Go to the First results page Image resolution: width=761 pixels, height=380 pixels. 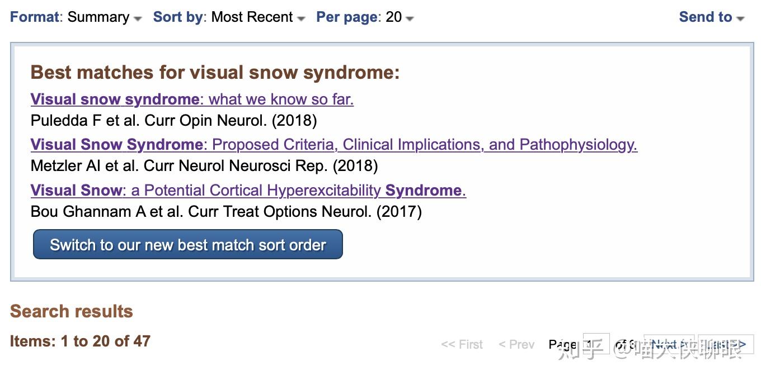(462, 344)
